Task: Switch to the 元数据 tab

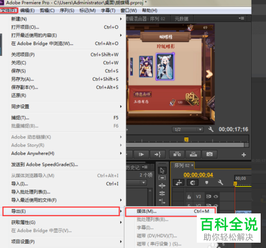Action: [181, 19]
